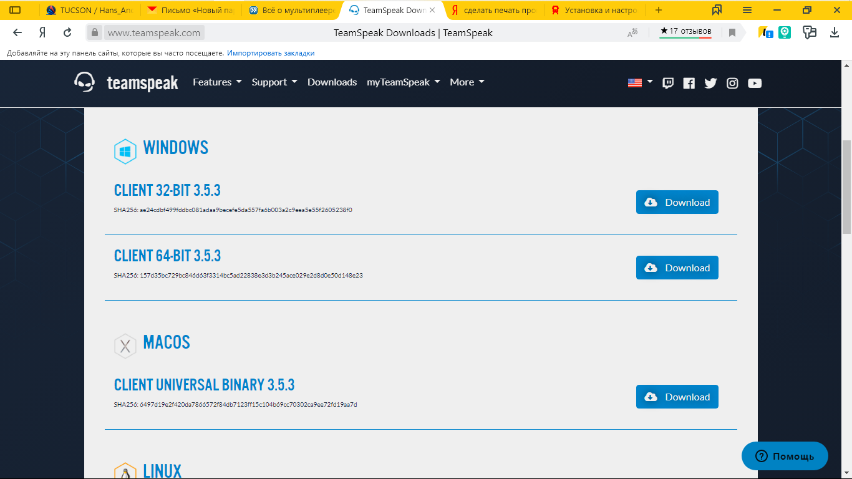Open browser downloads arrow icon
The height and width of the screenshot is (479, 852).
(835, 32)
